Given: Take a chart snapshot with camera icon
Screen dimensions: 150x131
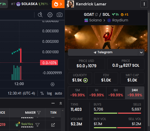Looking at the screenshot, I should (59, 15).
